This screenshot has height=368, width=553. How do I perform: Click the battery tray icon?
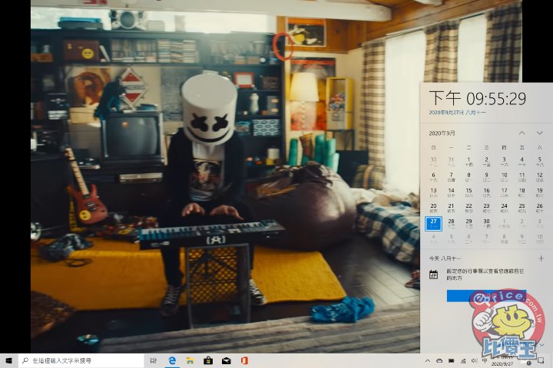coord(452,360)
